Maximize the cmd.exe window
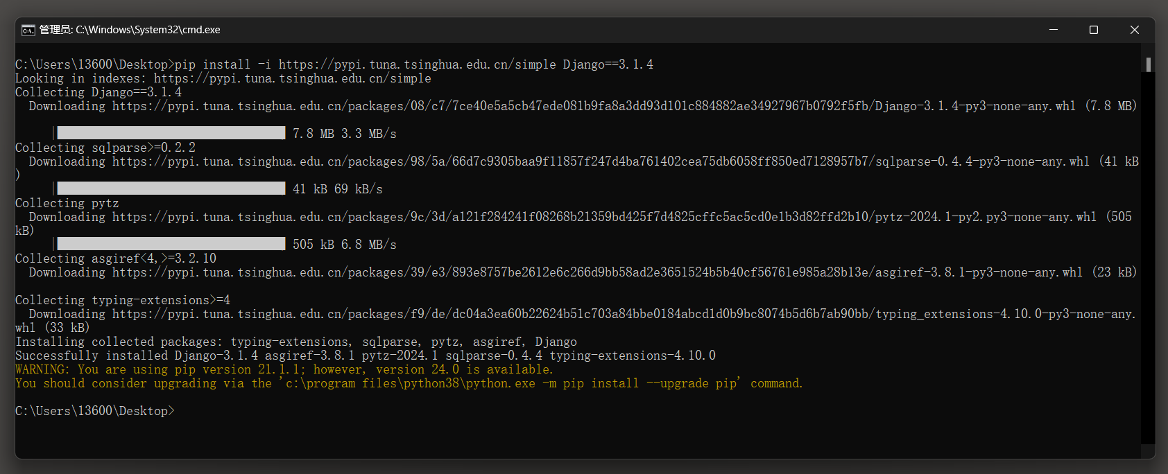 coord(1094,30)
